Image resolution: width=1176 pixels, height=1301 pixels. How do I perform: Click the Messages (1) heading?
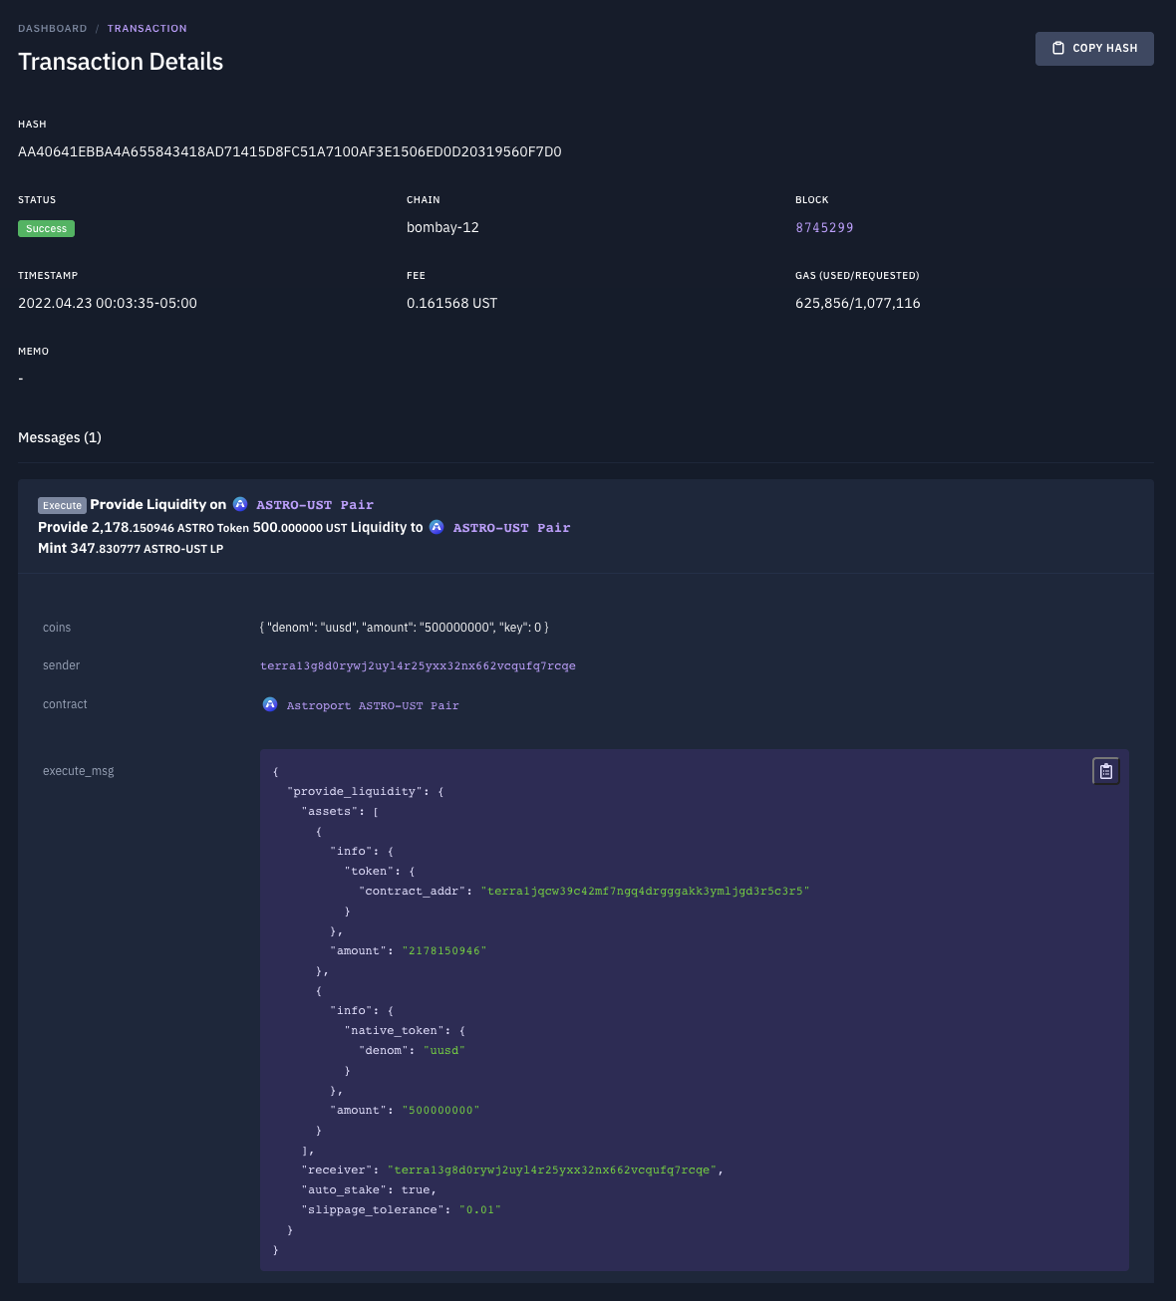pos(60,437)
